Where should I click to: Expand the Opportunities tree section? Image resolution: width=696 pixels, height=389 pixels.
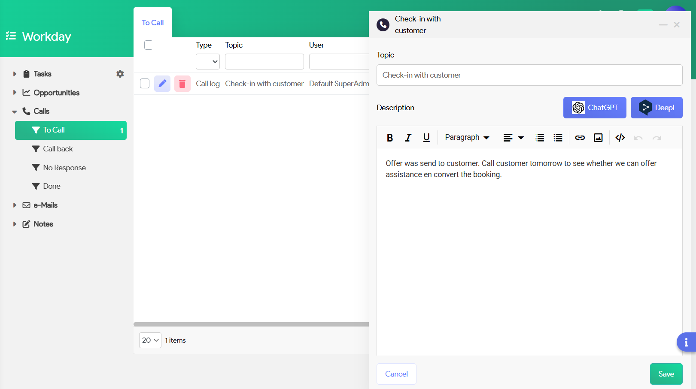click(x=15, y=93)
